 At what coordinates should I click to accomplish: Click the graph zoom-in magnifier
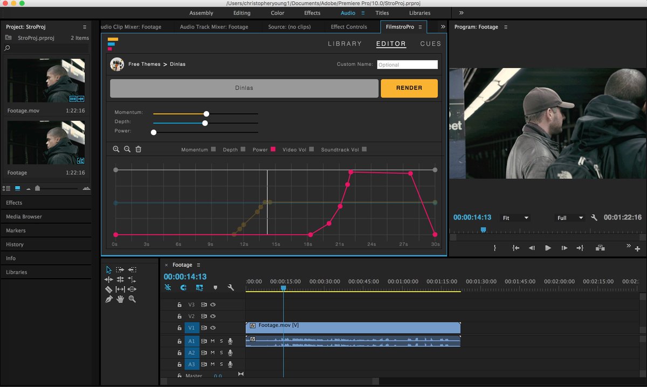point(116,149)
